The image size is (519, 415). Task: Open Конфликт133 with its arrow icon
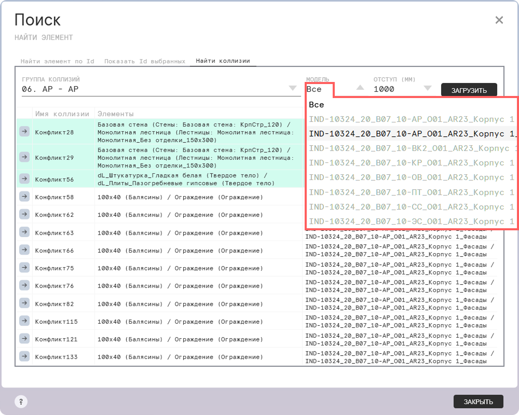point(24,356)
